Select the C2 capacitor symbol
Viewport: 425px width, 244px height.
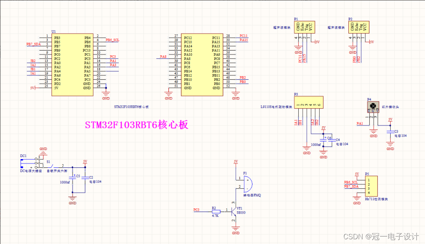(x=85, y=178)
